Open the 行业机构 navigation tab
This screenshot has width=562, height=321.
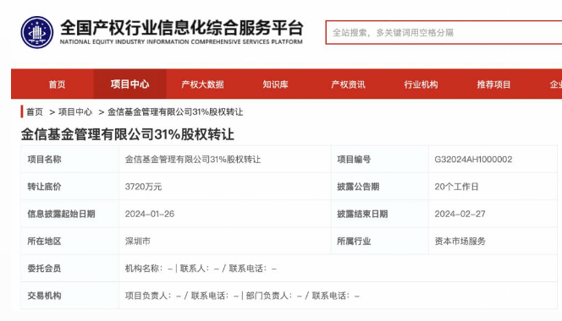(x=421, y=84)
